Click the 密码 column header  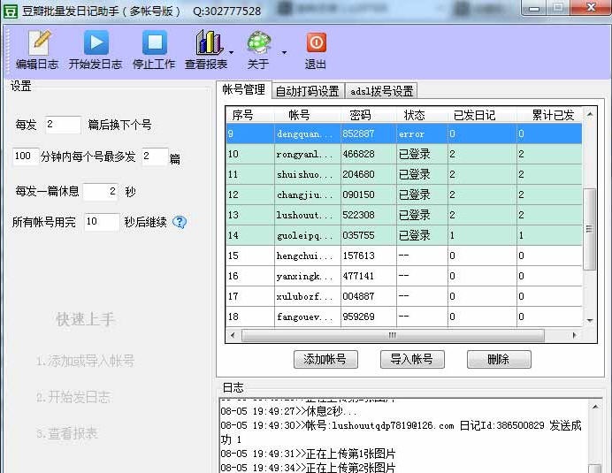pyautogui.click(x=369, y=115)
